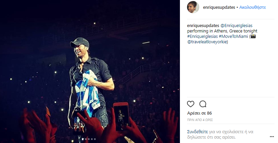Click the first active carousel dot
Screen dimensions: 278x143
click(83, 139)
